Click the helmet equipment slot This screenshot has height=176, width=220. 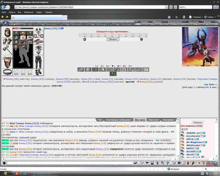click(x=7, y=32)
